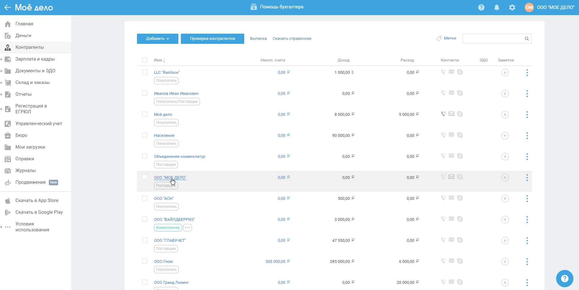Click the contractor search input field

493,39
